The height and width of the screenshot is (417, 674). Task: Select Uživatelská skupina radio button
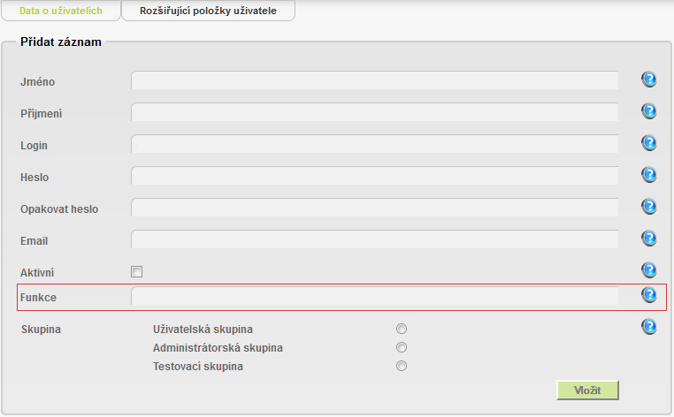[x=402, y=329]
